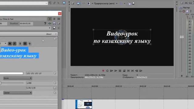Close the media generator dialog with the red X
This screenshot has height=109, width=194.
[60, 14]
